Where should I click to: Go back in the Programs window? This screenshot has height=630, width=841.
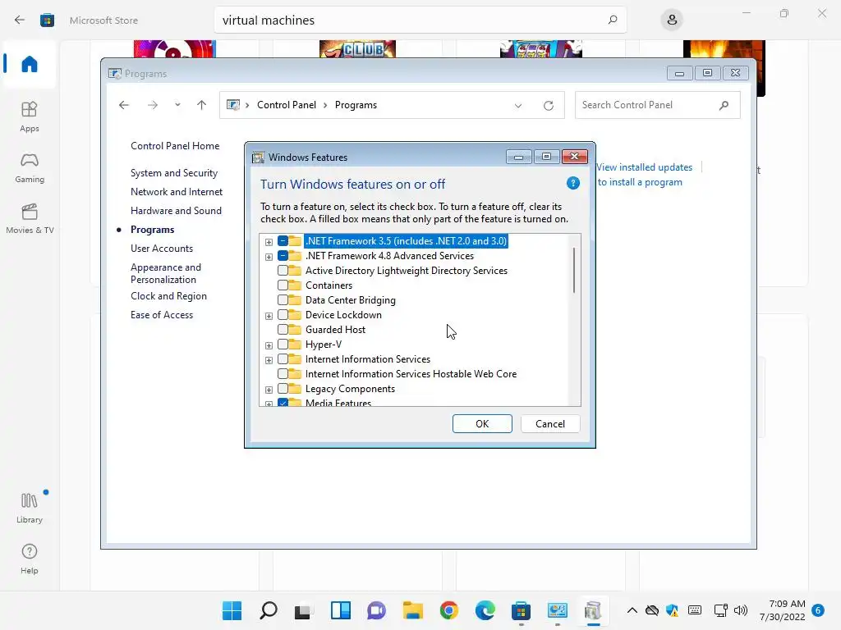[x=124, y=105]
